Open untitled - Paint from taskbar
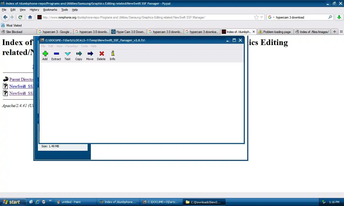 75,202
